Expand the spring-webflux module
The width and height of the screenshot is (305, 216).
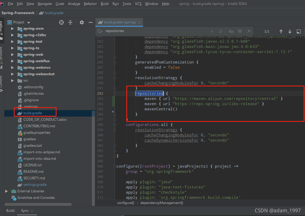(x=13, y=61)
